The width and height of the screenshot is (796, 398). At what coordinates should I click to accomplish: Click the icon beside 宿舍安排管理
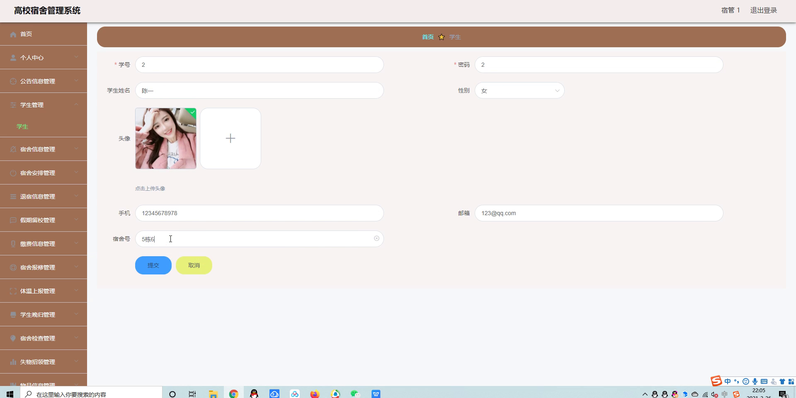(13, 173)
